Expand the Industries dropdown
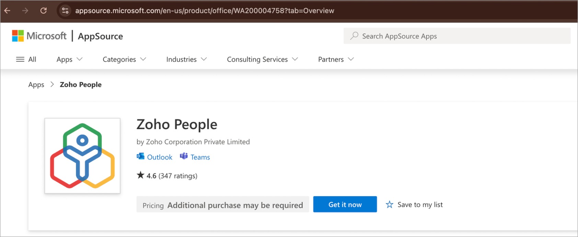 (186, 59)
